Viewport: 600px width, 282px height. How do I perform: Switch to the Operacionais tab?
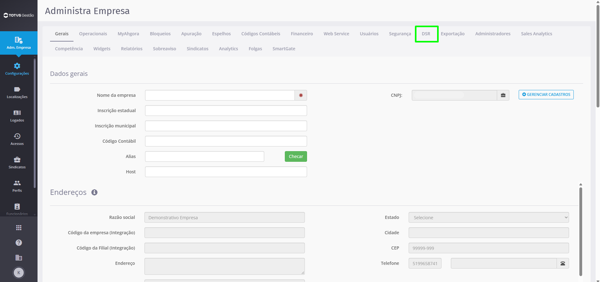pyautogui.click(x=93, y=34)
